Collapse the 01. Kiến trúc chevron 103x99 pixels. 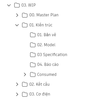pos(17,25)
